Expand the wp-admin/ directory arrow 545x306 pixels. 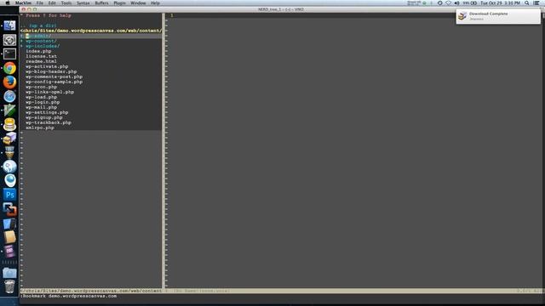click(21, 36)
